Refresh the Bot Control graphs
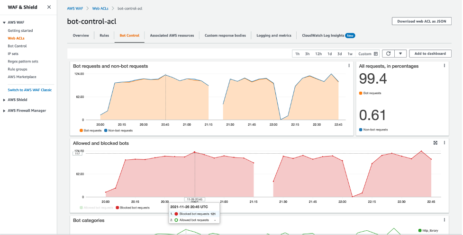Screen dimensions: 463x235 pos(388,54)
